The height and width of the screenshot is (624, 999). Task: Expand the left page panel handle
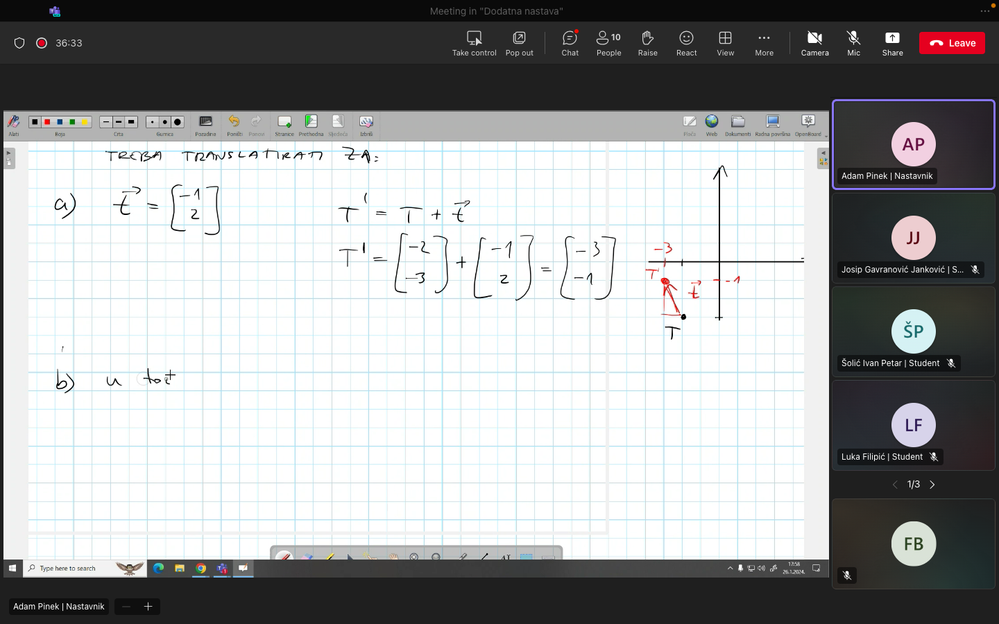click(9, 158)
